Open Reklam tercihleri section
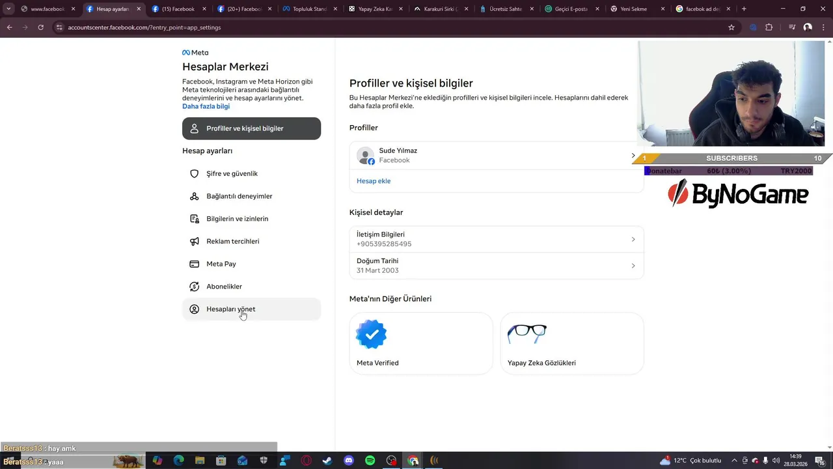This screenshot has width=833, height=469. coord(251,241)
